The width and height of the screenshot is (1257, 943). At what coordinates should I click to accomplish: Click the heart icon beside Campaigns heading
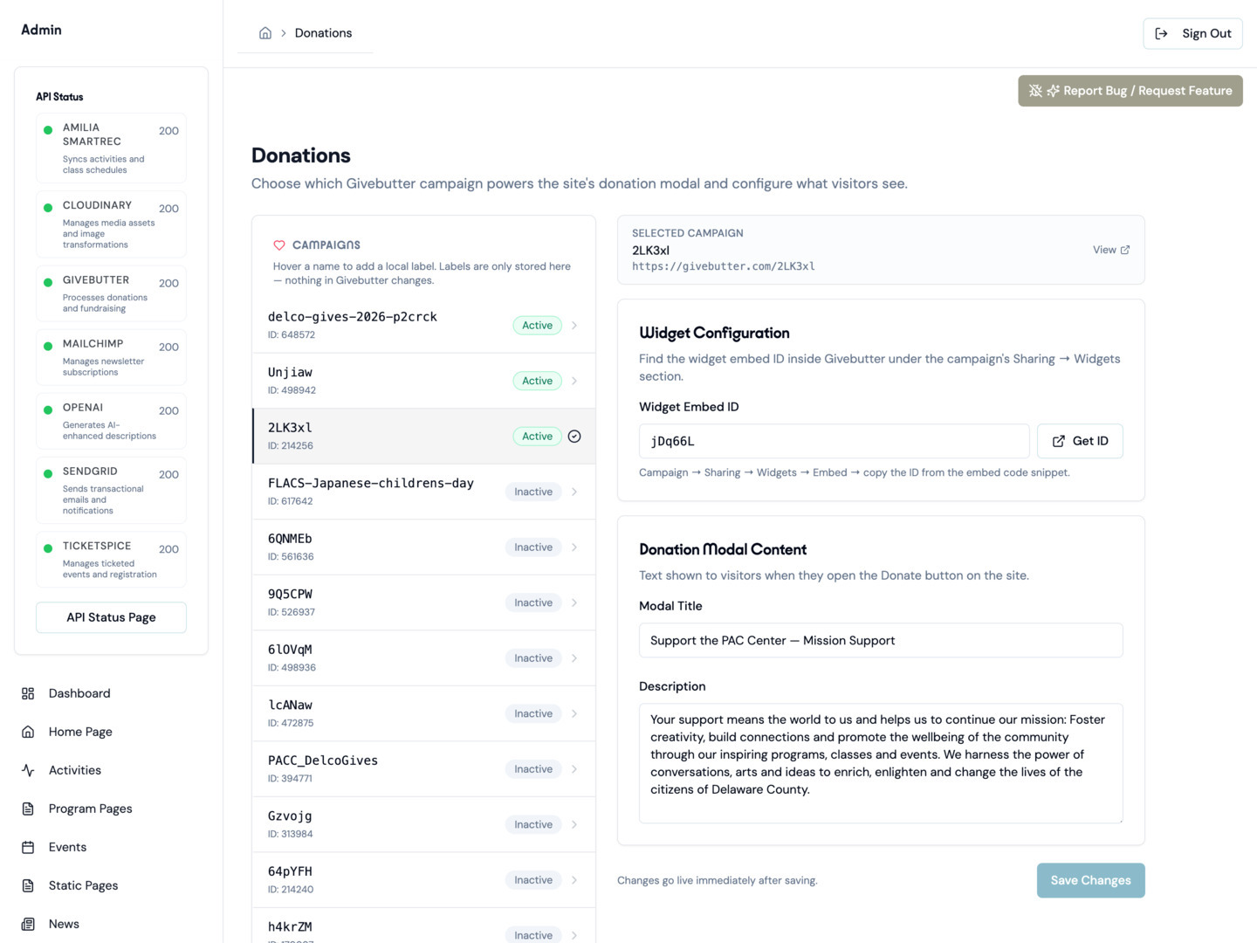point(279,245)
